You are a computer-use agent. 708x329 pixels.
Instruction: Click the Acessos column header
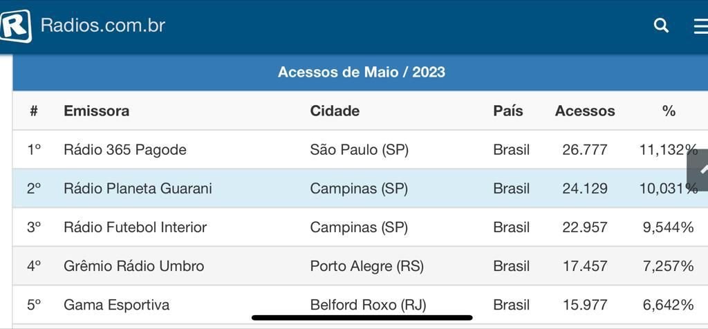click(x=585, y=111)
